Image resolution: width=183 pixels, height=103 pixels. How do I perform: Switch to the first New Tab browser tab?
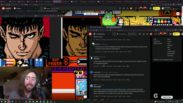pos(4,2)
